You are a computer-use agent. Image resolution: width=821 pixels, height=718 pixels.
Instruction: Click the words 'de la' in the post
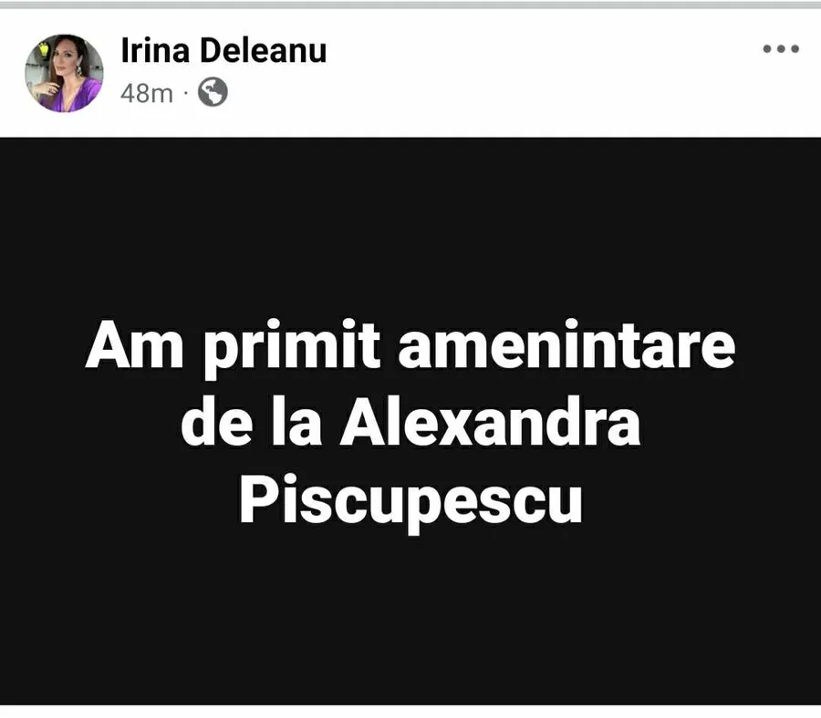[252, 422]
